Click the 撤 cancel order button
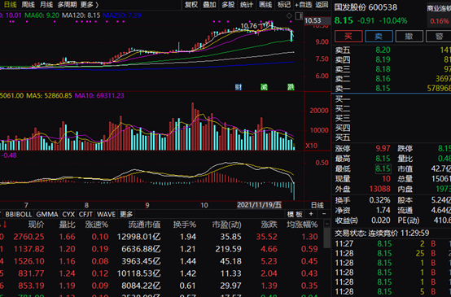The width and height of the screenshot is (451, 297). point(409,37)
